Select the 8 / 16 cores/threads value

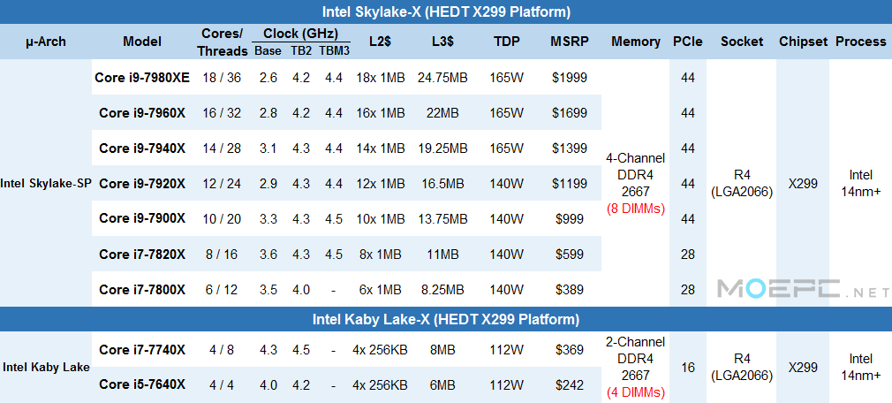pos(222,254)
